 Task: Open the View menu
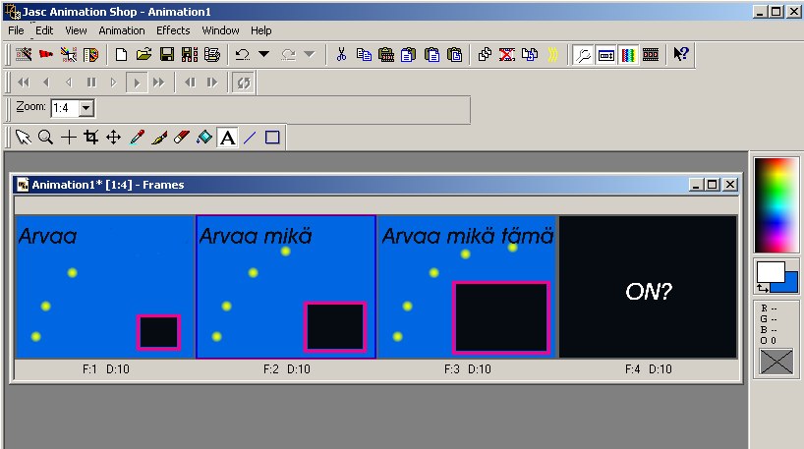click(x=76, y=30)
